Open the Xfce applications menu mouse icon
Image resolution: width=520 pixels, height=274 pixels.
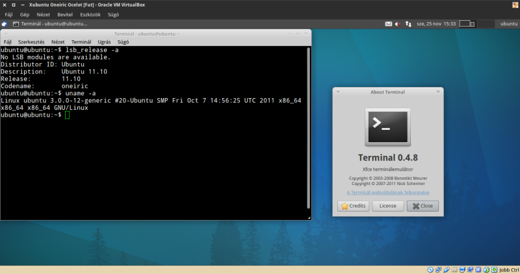click(4, 24)
